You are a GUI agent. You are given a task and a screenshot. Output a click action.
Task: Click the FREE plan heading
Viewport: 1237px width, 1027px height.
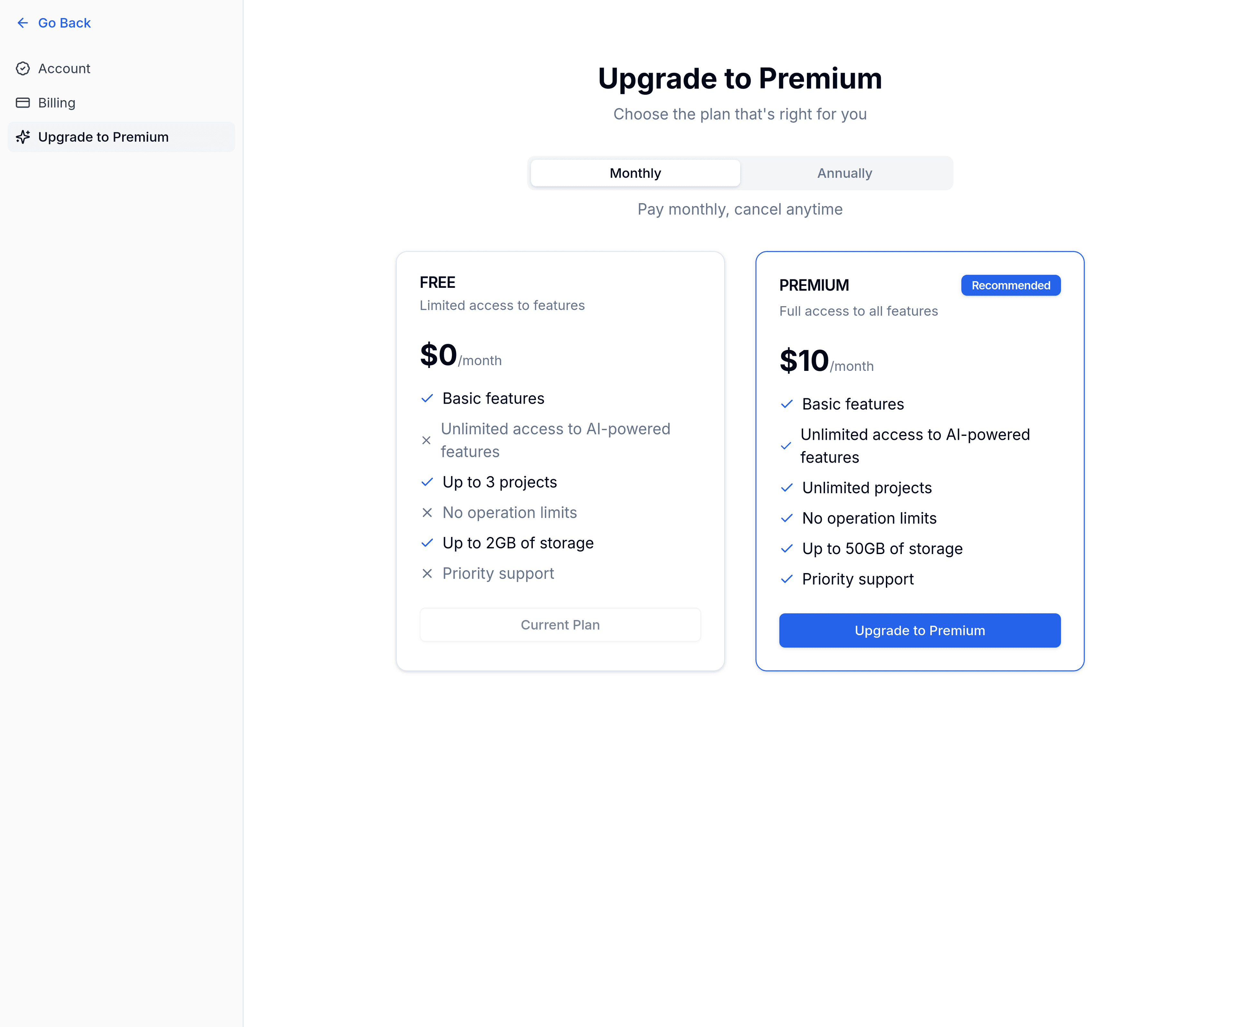point(437,282)
